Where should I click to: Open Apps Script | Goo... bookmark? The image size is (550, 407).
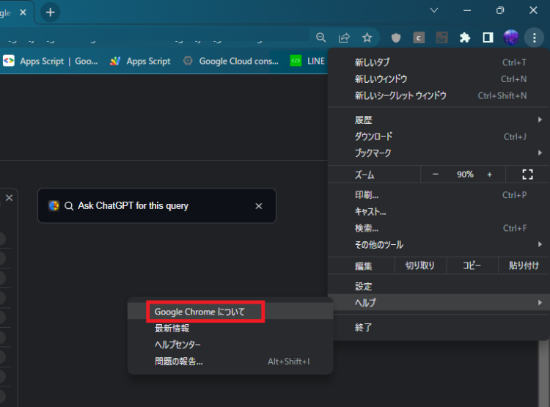coord(51,61)
